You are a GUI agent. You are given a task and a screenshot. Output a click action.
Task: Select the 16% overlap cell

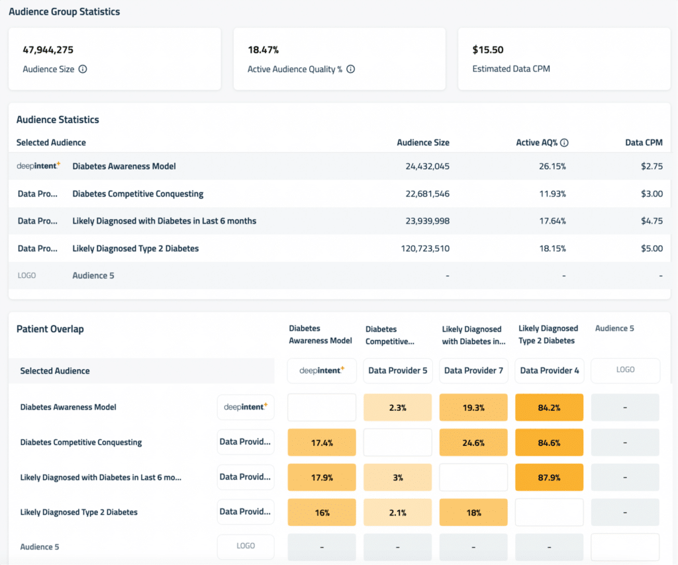[x=322, y=512]
